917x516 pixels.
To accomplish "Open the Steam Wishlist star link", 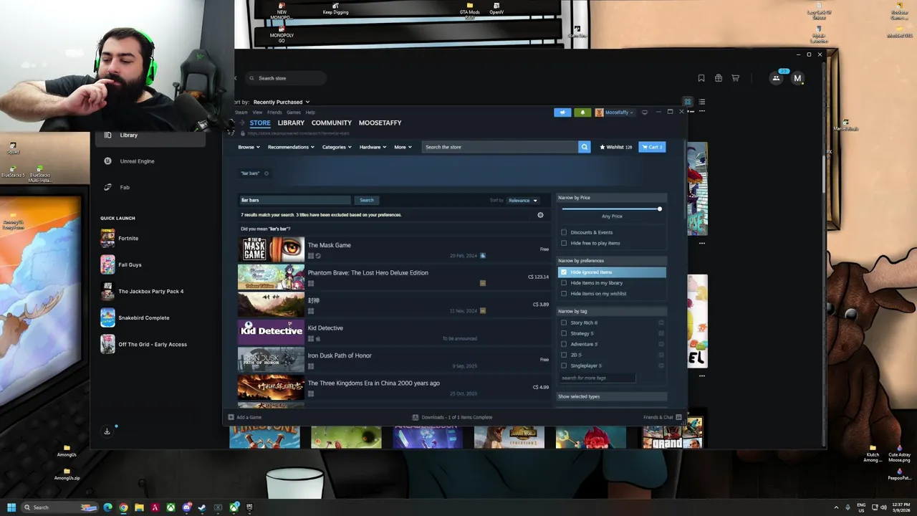I will pos(616,147).
